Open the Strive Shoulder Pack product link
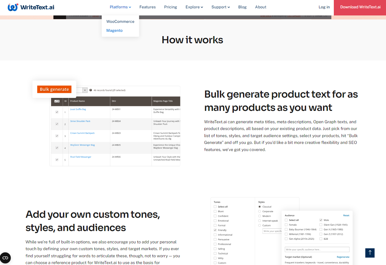Screen dimensions: 386x265 tap(80, 121)
